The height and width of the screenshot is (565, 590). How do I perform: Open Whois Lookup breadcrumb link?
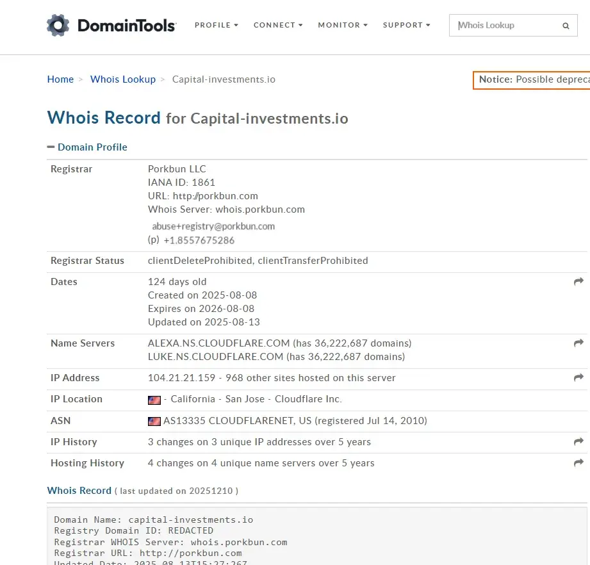pos(123,79)
